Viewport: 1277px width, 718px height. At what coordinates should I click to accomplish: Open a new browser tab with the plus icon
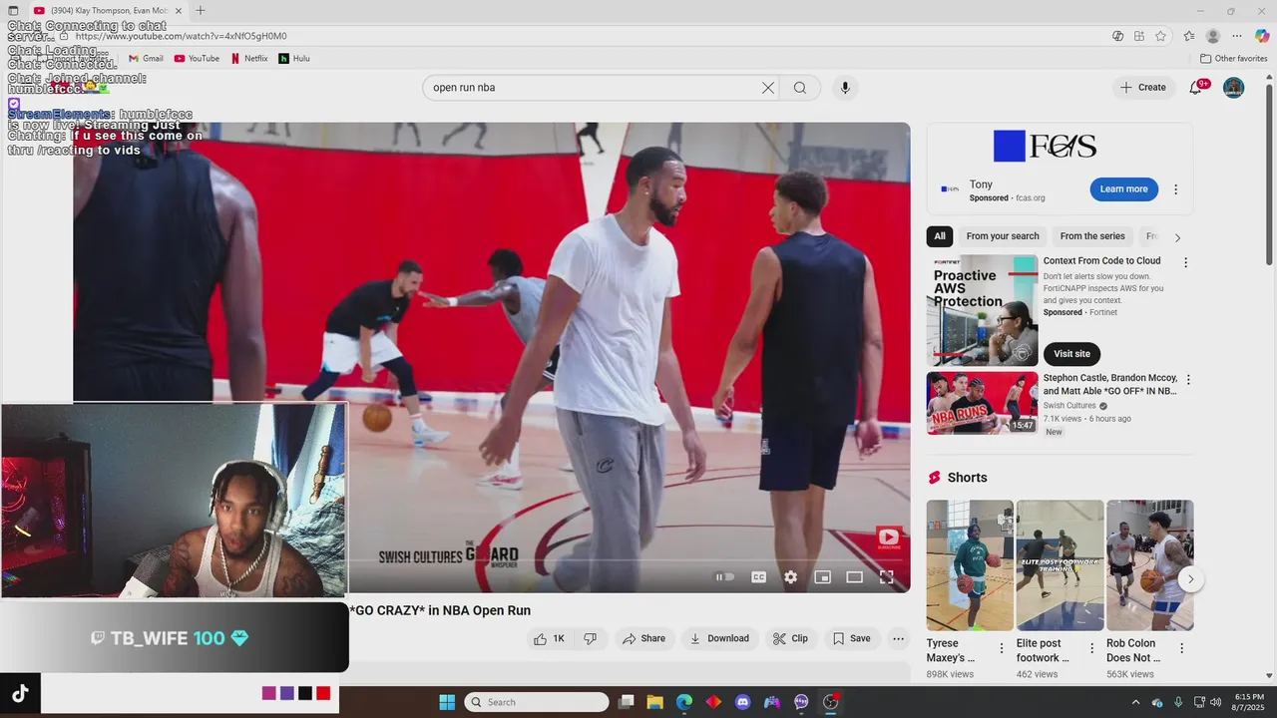click(x=201, y=11)
